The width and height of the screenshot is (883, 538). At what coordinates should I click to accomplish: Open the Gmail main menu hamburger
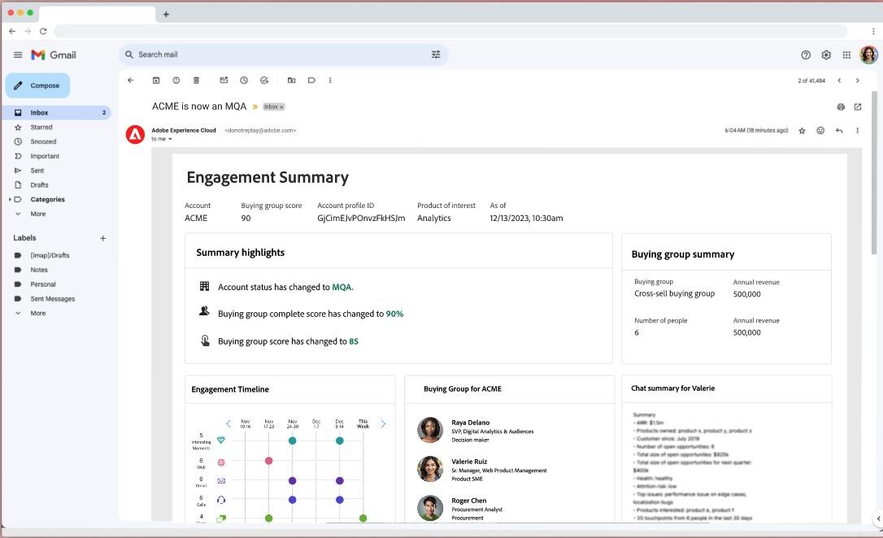18,54
